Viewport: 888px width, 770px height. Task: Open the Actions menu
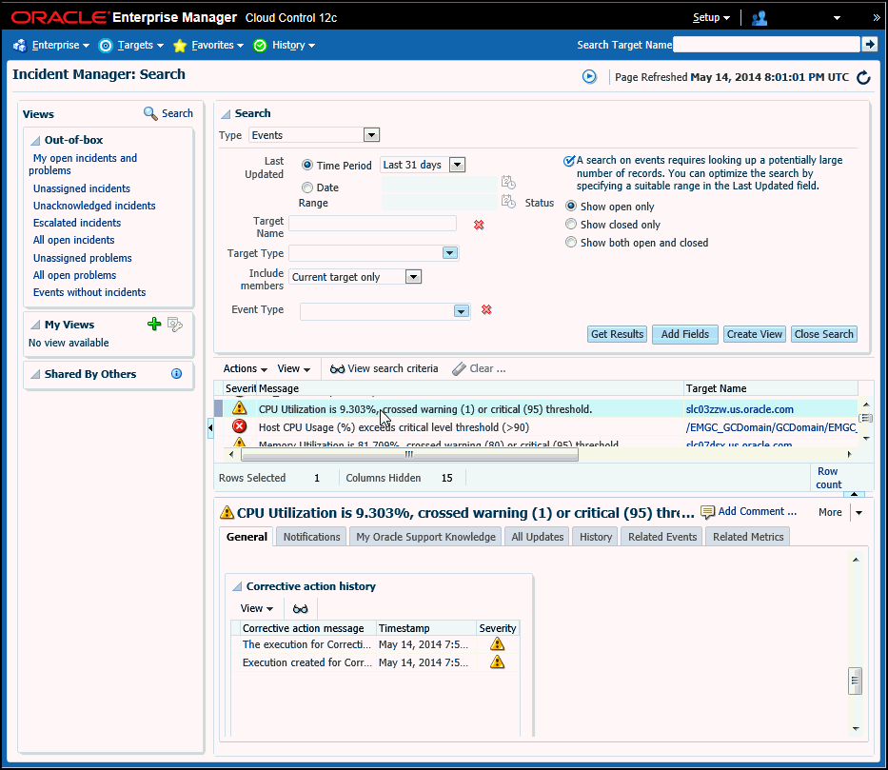[x=246, y=368]
